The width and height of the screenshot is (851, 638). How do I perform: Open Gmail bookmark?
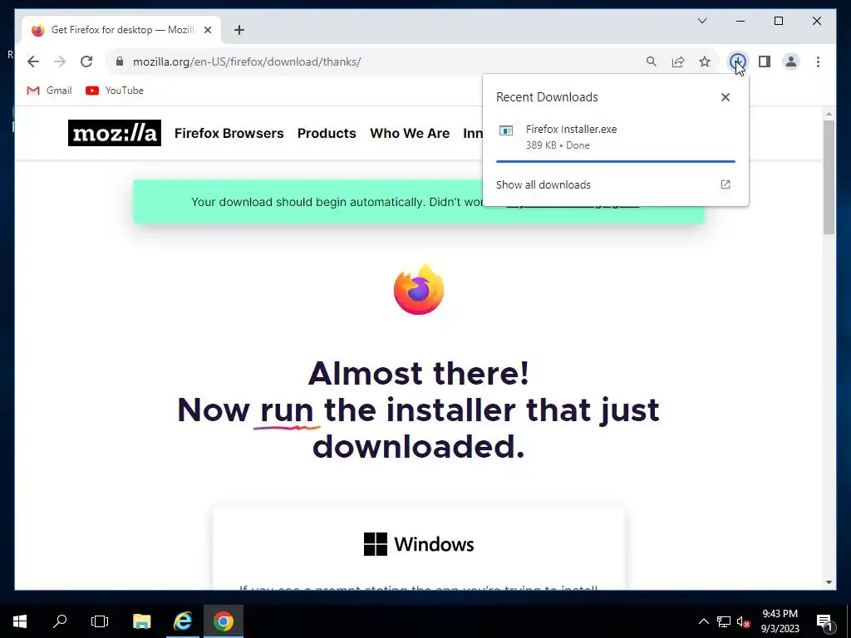[x=49, y=91]
